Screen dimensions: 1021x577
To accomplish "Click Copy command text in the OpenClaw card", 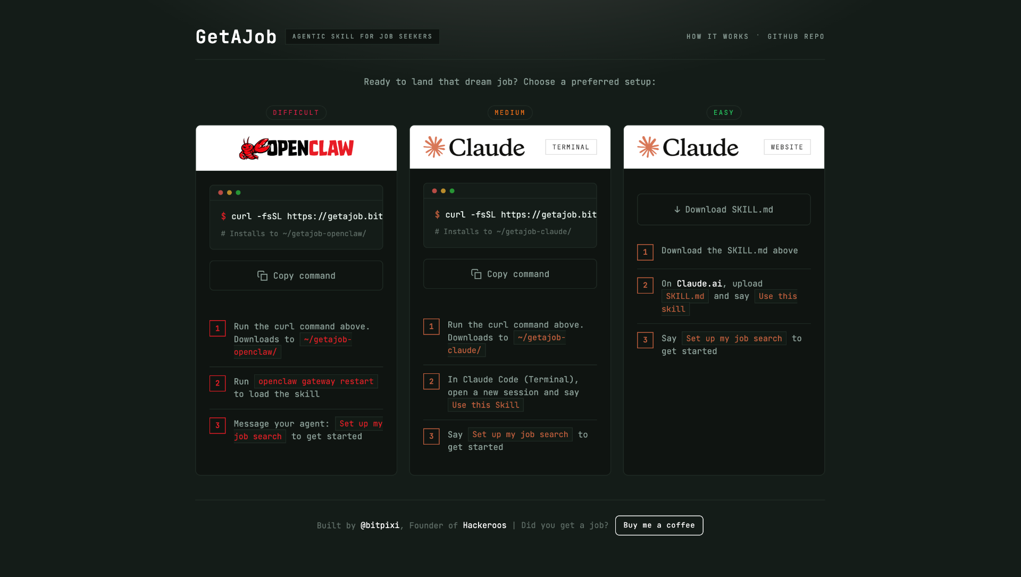I will point(304,275).
